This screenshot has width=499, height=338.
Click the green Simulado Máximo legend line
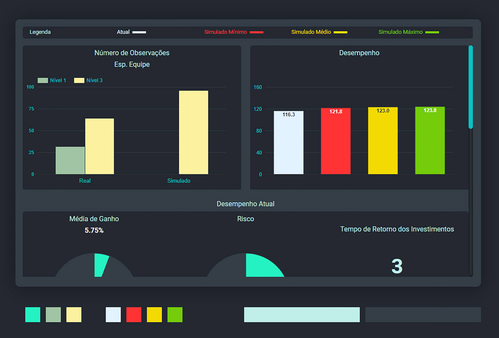[432, 32]
